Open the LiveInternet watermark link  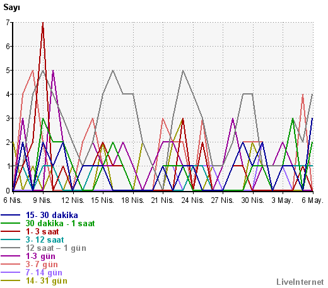[300, 282]
